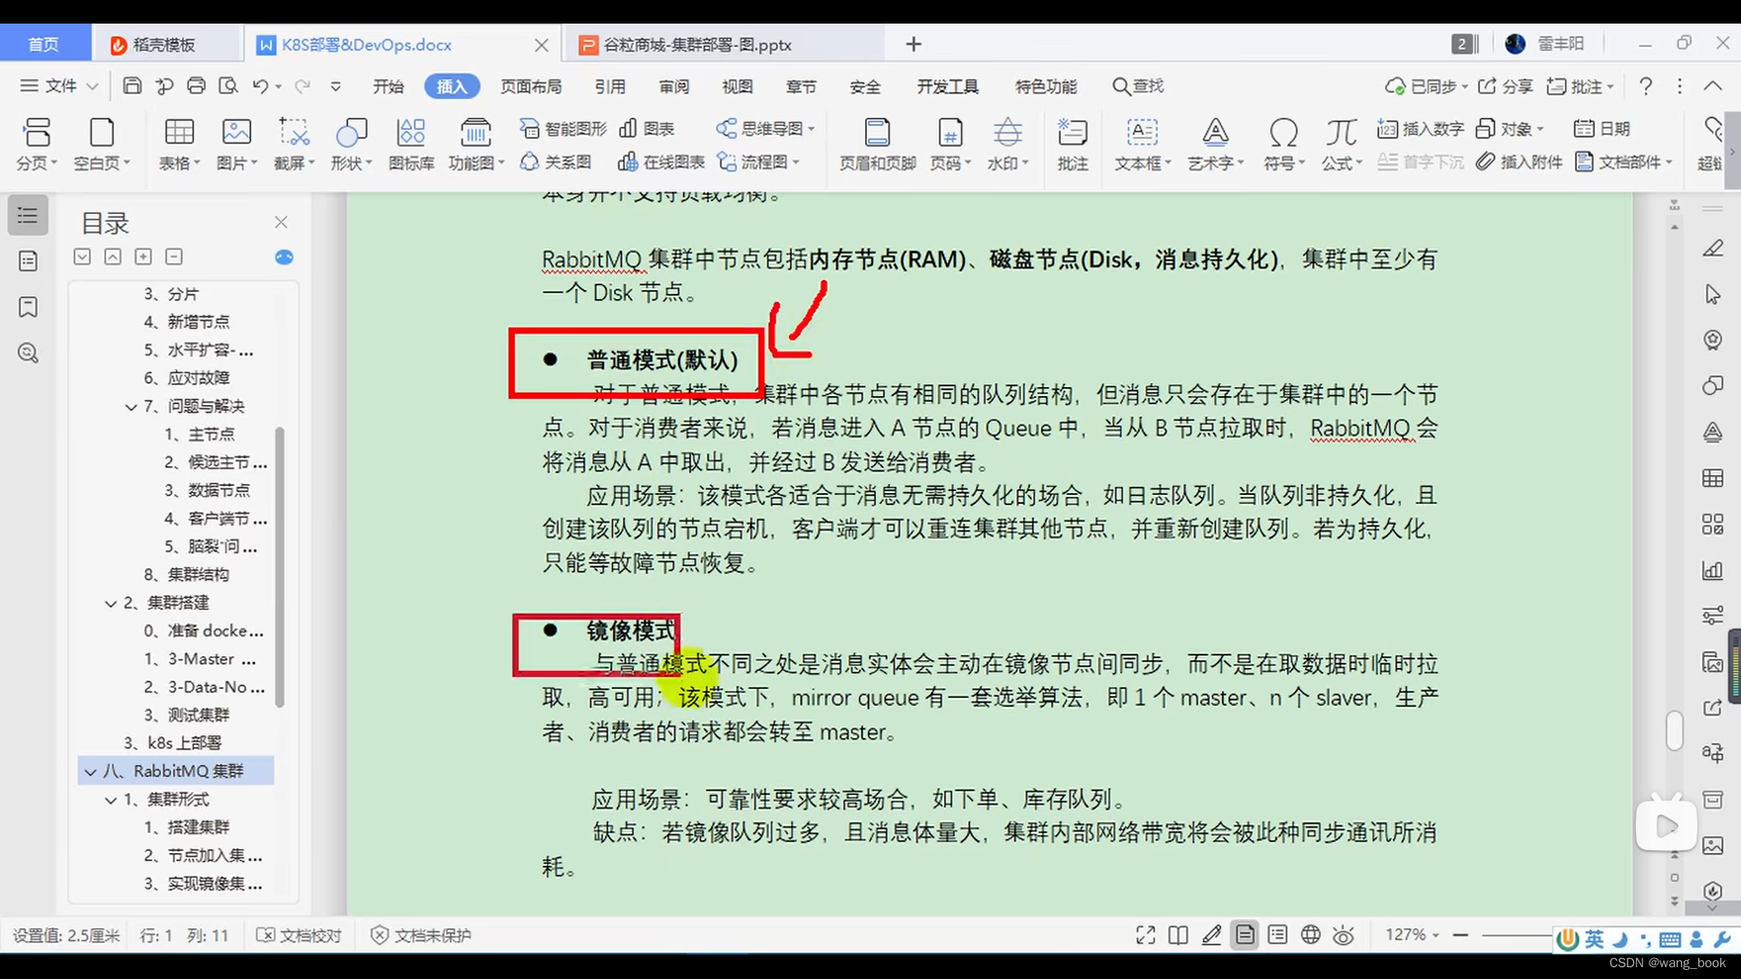Viewport: 1741px width, 979px height.
Task: Click the 查找 search button
Action: [1138, 86]
